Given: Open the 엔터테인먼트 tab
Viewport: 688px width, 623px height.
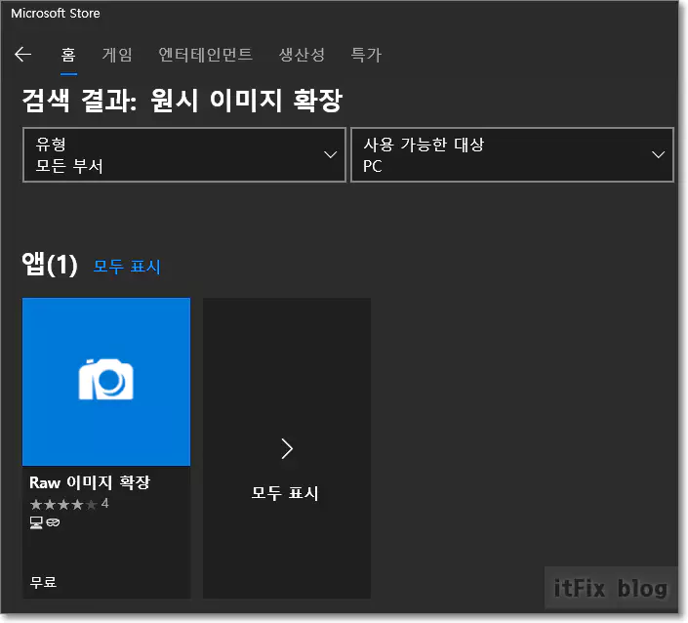Looking at the screenshot, I should [205, 55].
